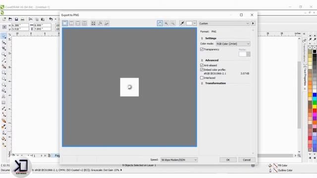
Task: Select the Pick tool in toolbox
Action: [x=3, y=36]
